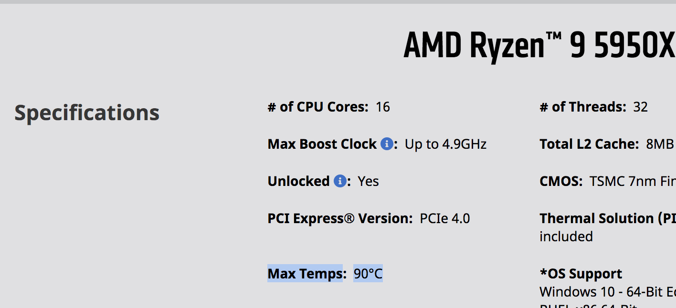Click the highlighted 90°C value
Viewport: 676px width, 308px height.
[x=368, y=273]
